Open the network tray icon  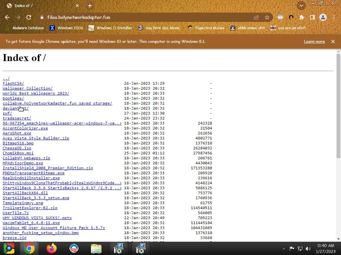pyautogui.click(x=300, y=248)
